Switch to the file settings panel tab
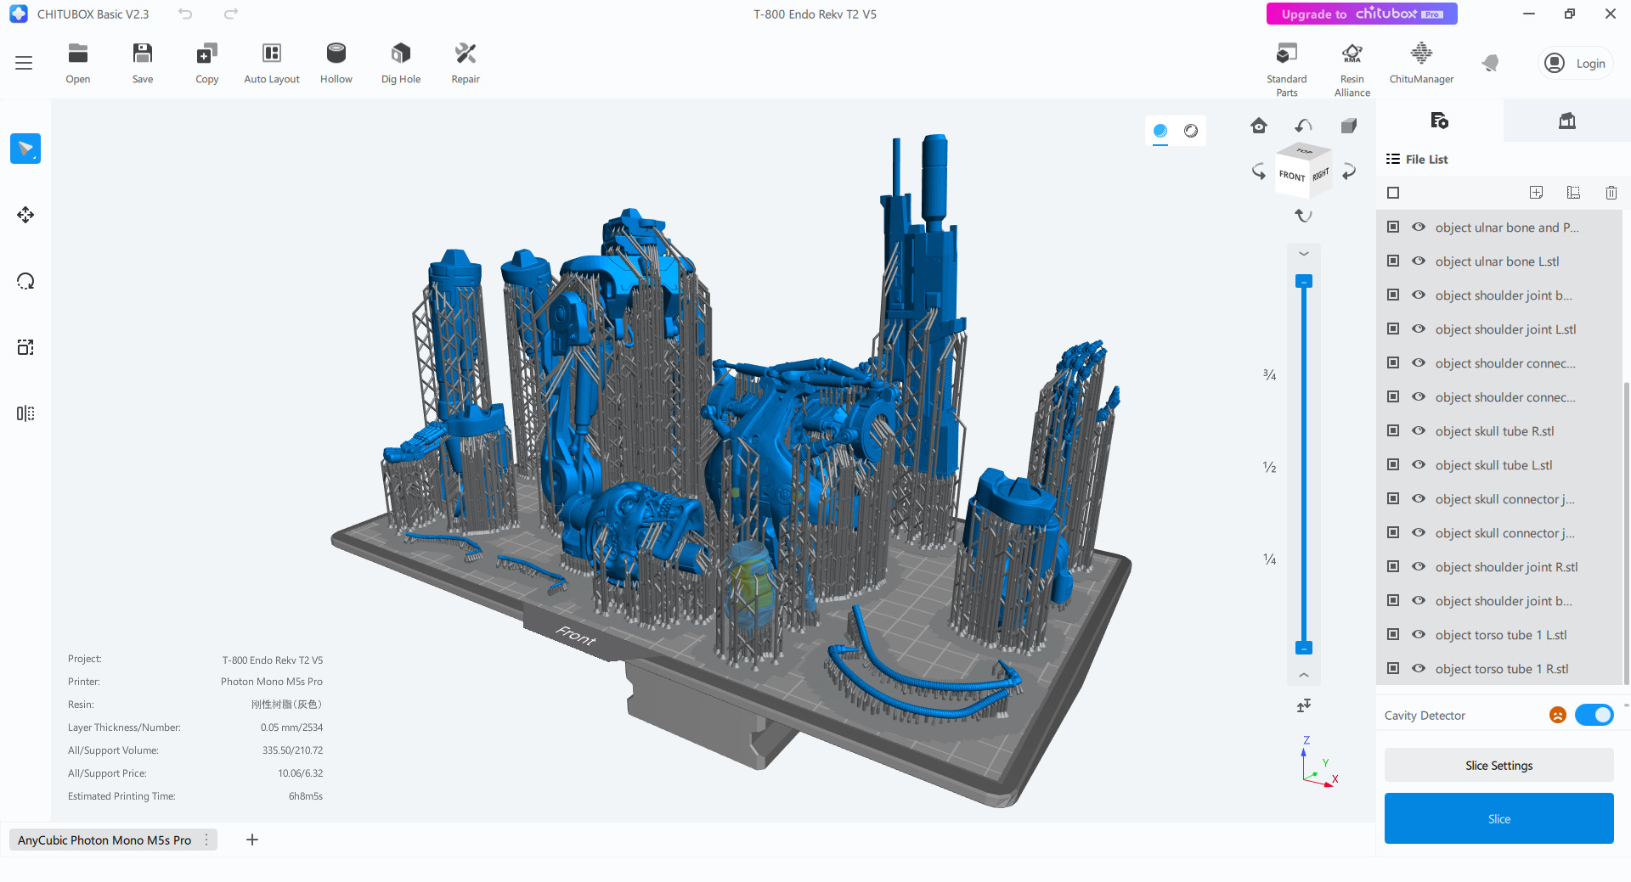This screenshot has height=882, width=1631. point(1439,121)
